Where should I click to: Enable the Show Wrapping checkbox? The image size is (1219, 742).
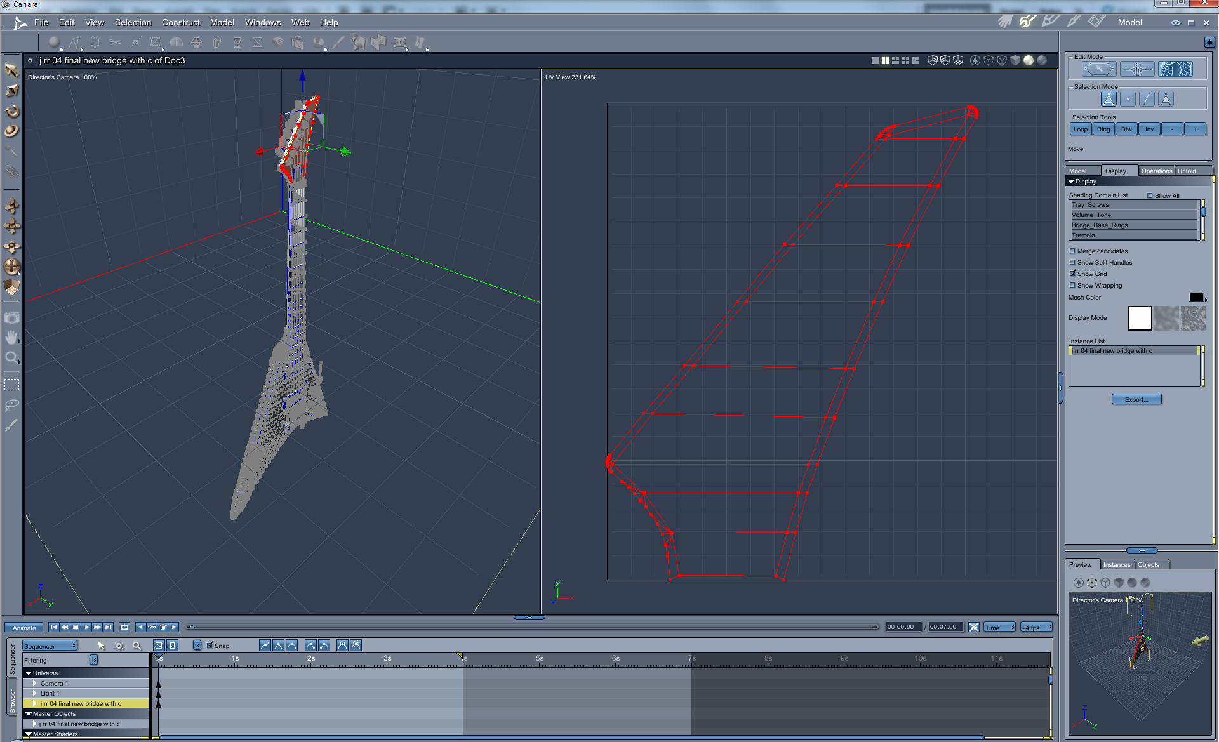coord(1073,286)
